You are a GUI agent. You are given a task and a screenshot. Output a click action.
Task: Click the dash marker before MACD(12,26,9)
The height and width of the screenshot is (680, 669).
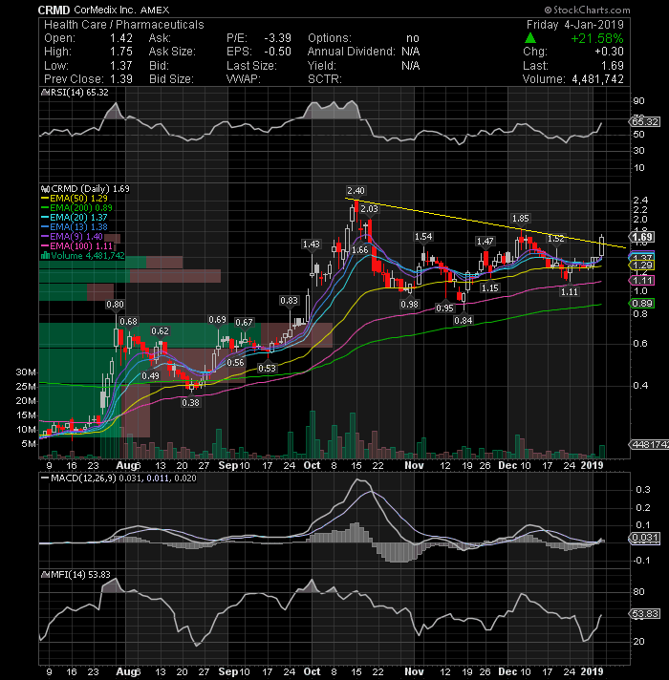pyautogui.click(x=45, y=478)
